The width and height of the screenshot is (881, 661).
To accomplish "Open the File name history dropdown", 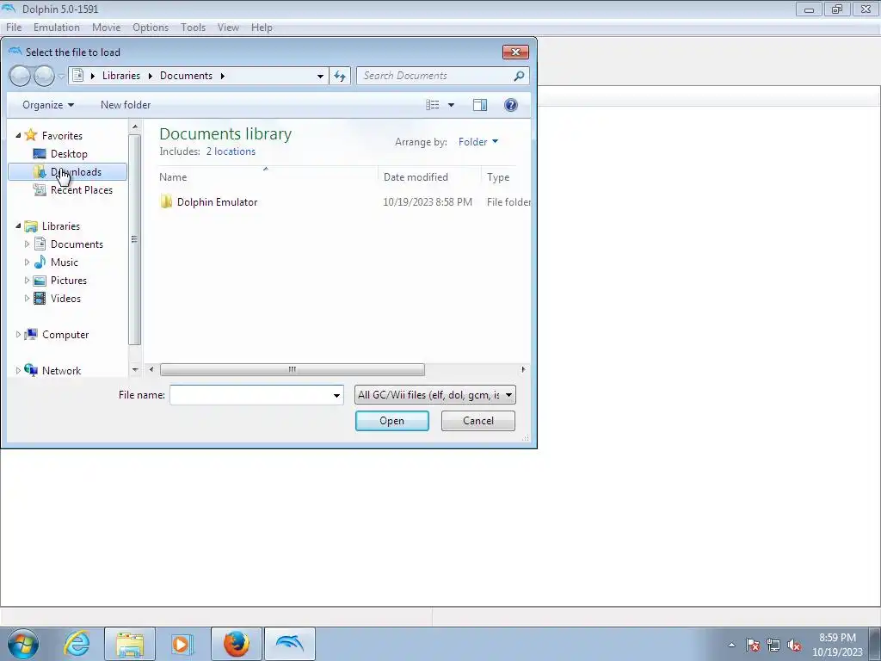I will point(336,395).
